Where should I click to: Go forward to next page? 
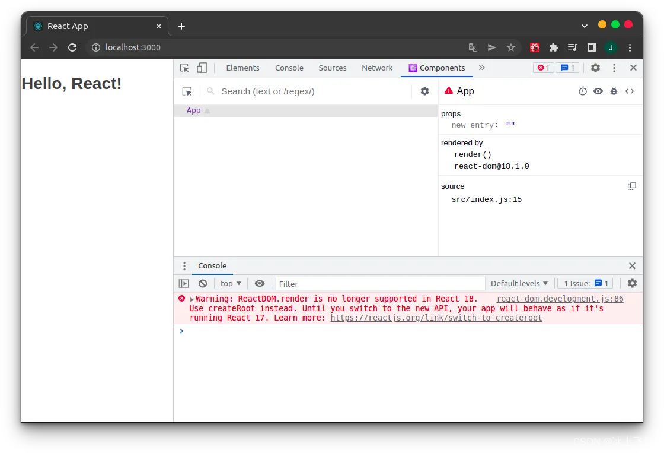click(53, 47)
